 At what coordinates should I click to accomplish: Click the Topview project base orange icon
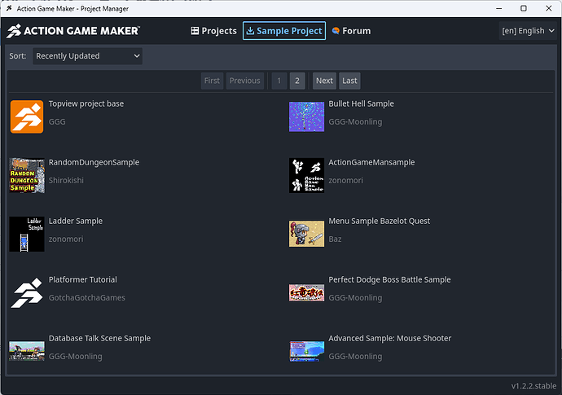pos(27,116)
